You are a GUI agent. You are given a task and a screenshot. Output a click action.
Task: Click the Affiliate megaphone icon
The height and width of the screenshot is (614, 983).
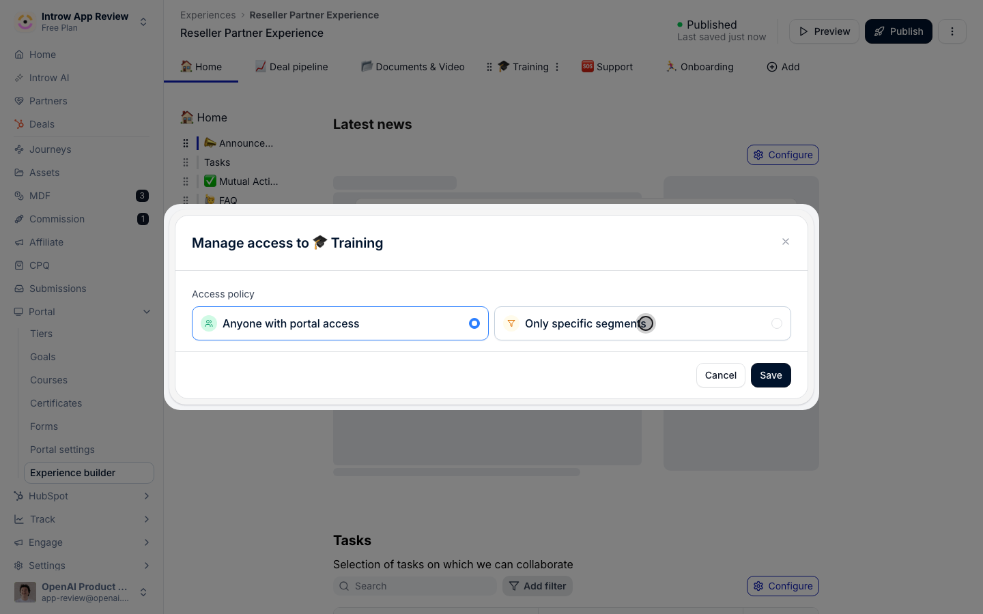[x=19, y=242]
